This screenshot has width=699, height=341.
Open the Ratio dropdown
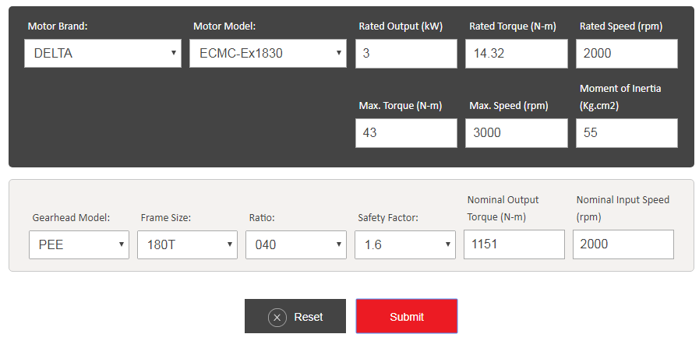coord(295,244)
